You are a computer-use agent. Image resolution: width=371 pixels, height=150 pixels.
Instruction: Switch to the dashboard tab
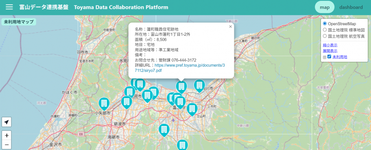[x=351, y=7]
